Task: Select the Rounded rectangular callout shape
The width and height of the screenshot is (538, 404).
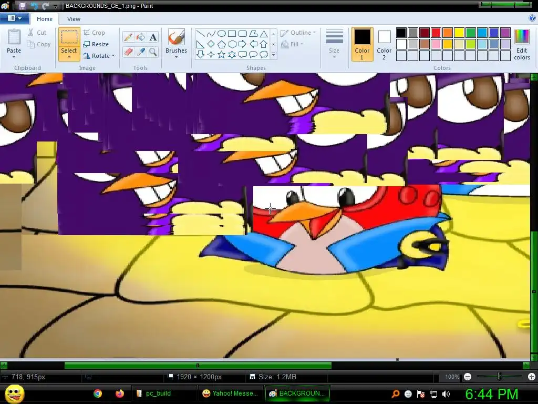Action: (x=243, y=54)
